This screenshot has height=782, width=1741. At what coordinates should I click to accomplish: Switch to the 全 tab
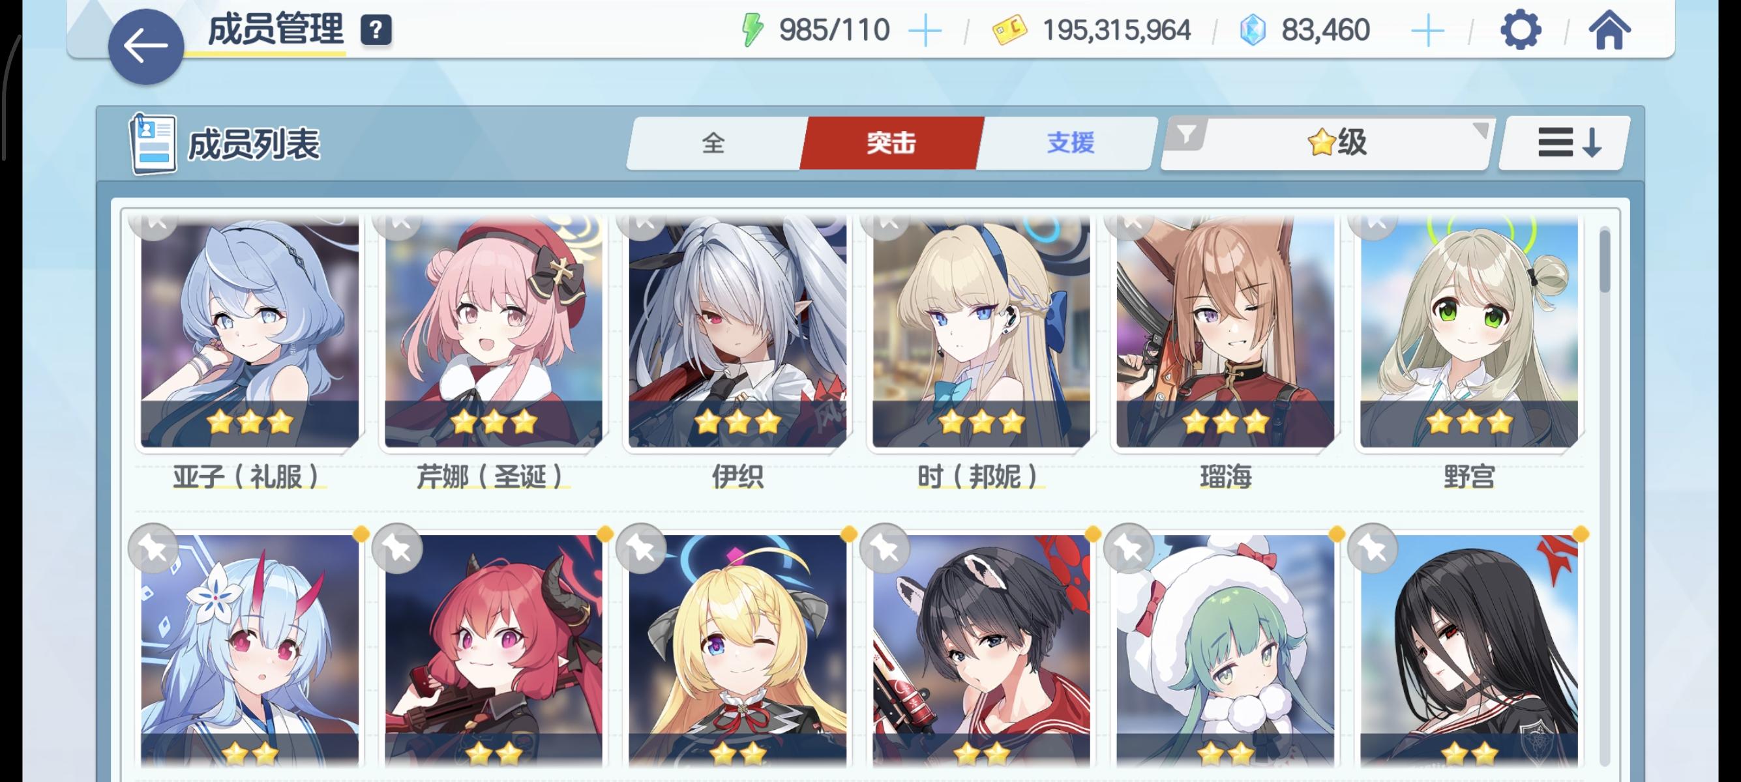[x=714, y=143]
